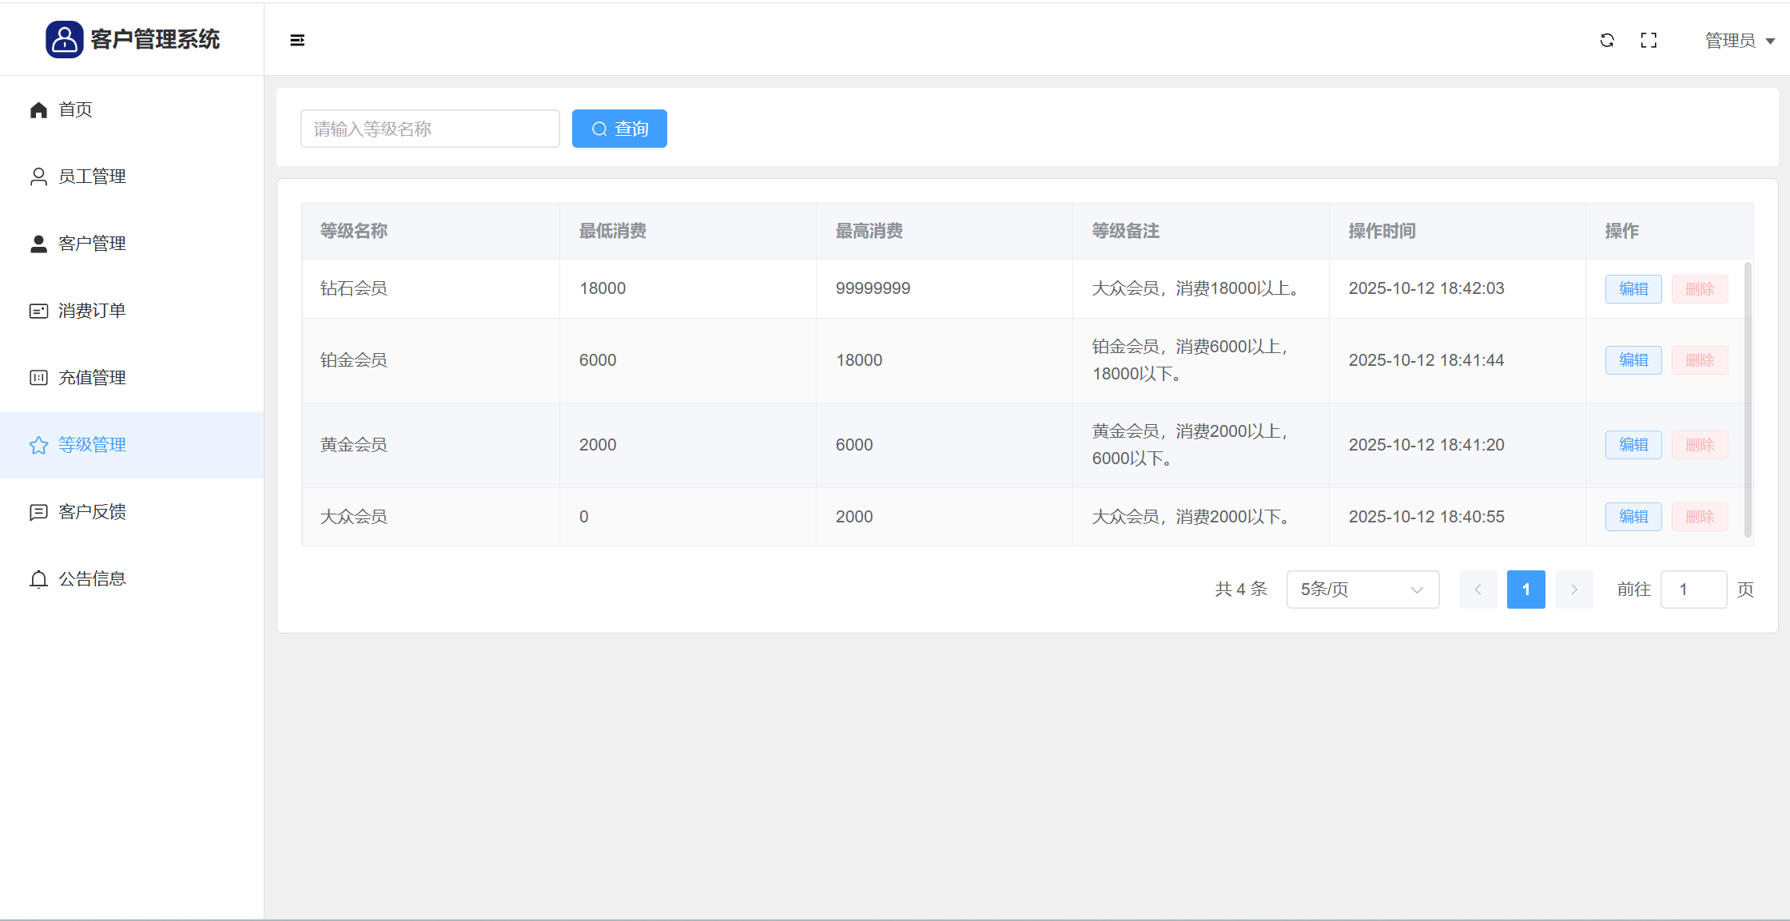The image size is (1790, 921).
Task: Click the 查询 search button
Action: (619, 129)
